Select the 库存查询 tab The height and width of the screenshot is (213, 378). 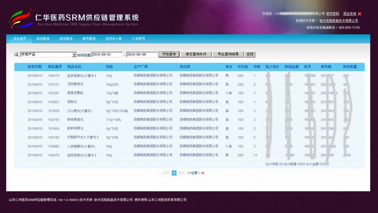click(x=89, y=39)
